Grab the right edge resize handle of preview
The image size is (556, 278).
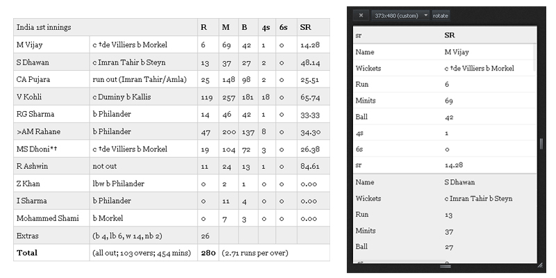tap(541, 144)
